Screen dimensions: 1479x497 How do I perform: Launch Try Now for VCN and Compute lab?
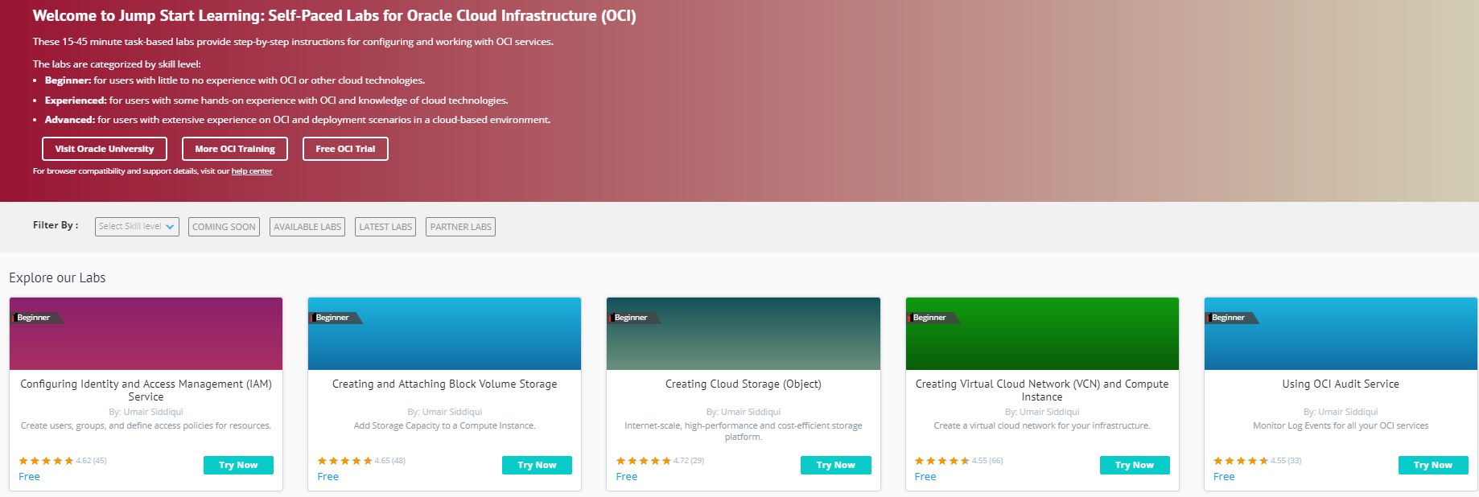pos(1135,465)
